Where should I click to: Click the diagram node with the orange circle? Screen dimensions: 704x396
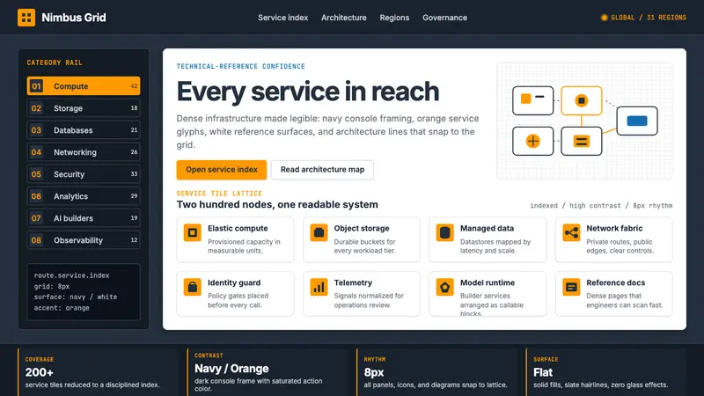tap(582, 100)
